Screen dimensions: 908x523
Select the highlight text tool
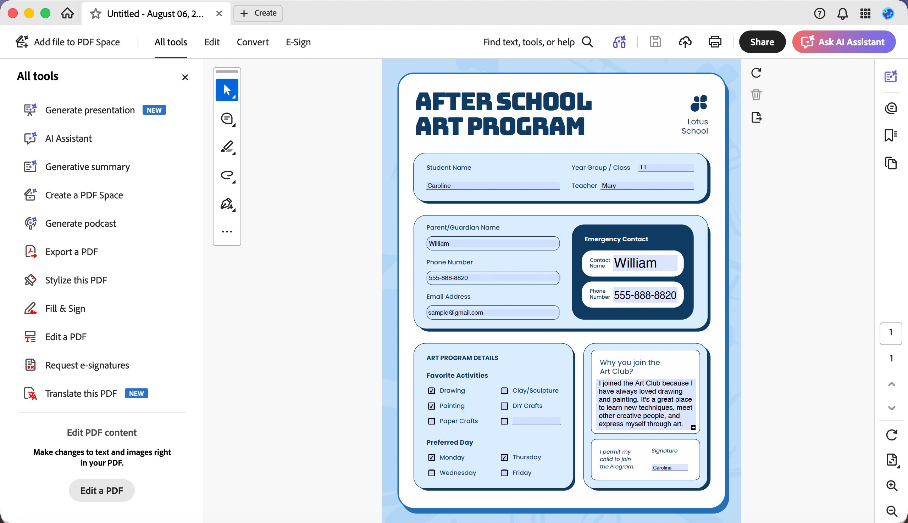pos(227,147)
